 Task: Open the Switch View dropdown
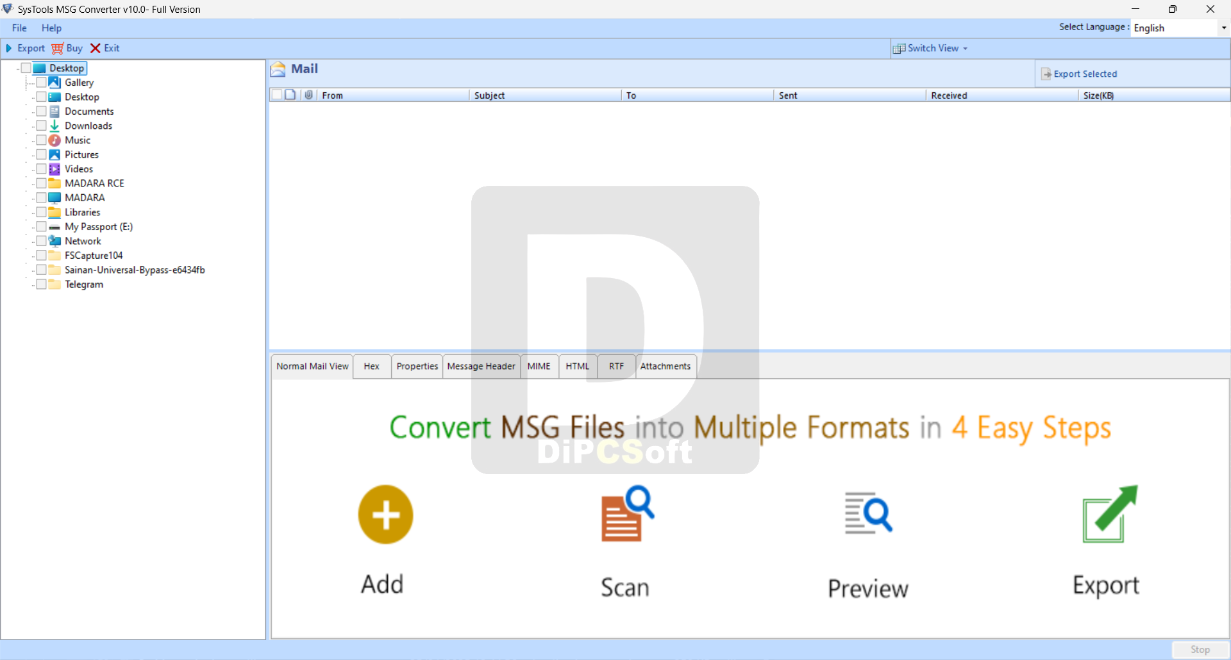(930, 48)
